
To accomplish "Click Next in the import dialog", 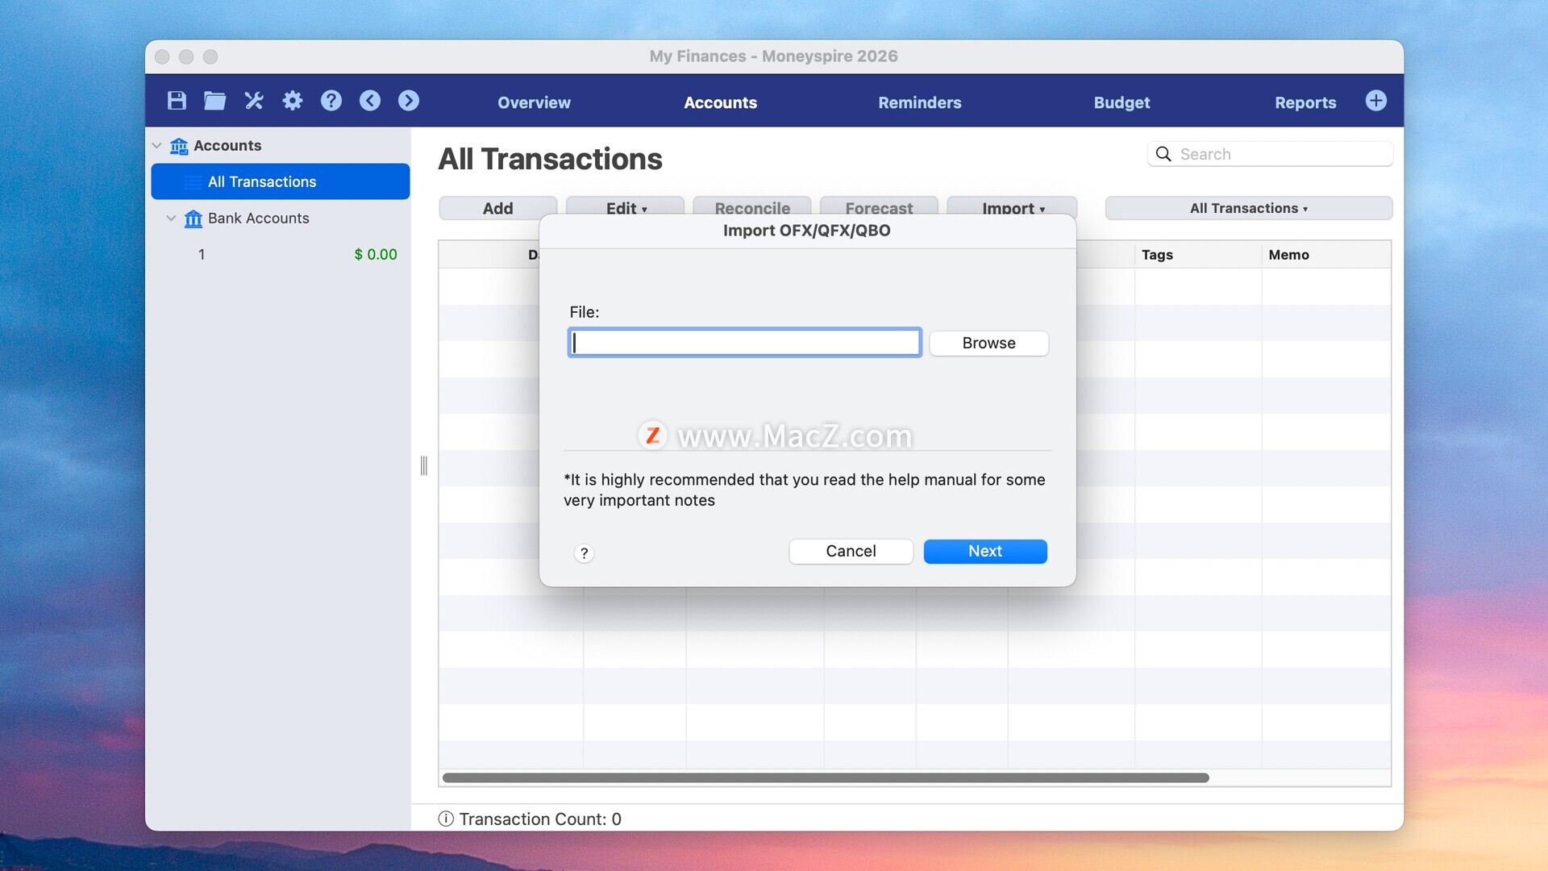I will (984, 551).
